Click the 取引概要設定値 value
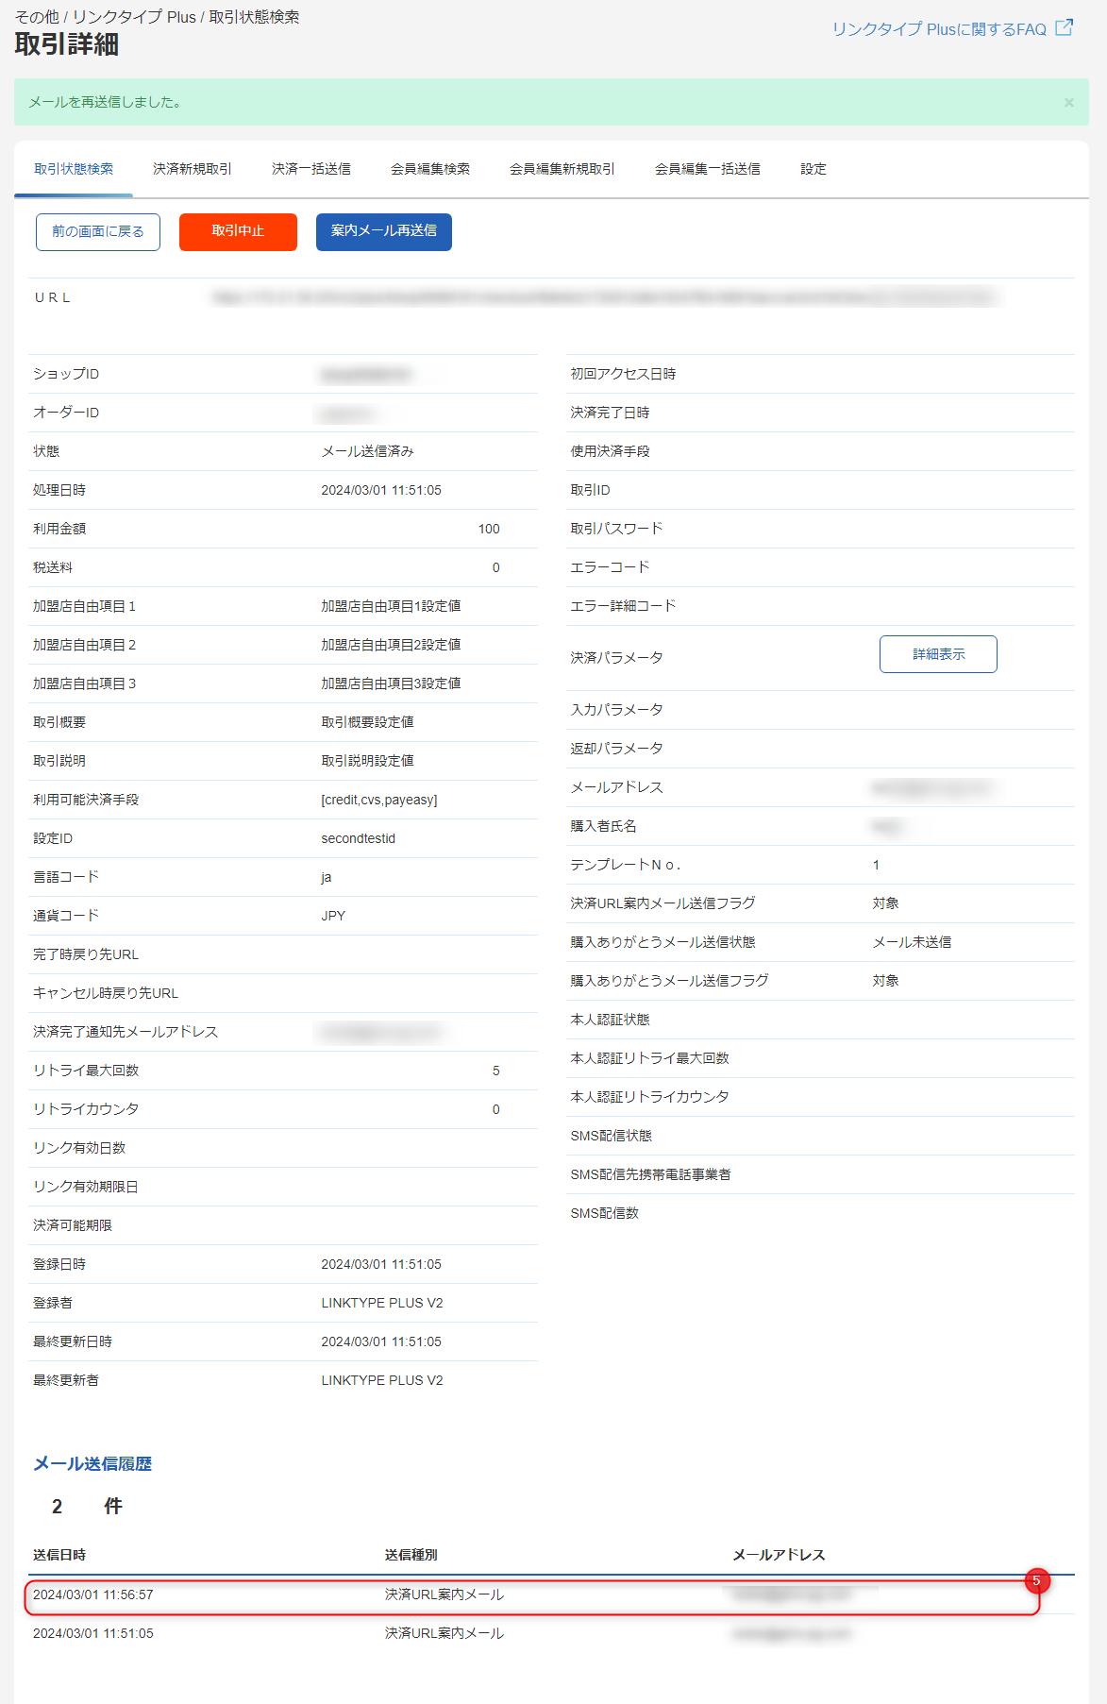 pos(368,722)
